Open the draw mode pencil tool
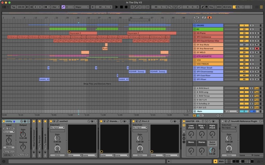The width and height of the screenshot is (265, 165). point(203,7)
